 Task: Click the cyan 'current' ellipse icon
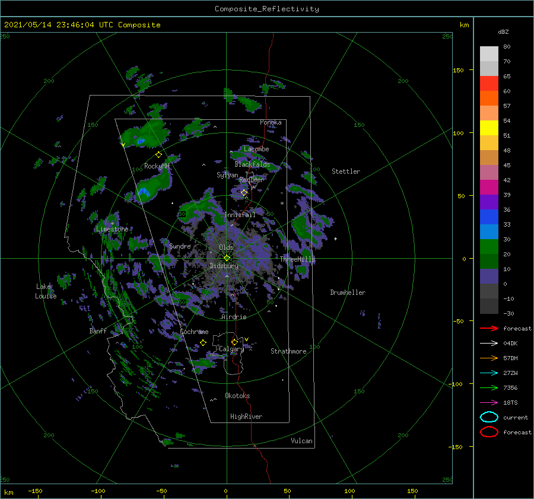click(489, 417)
